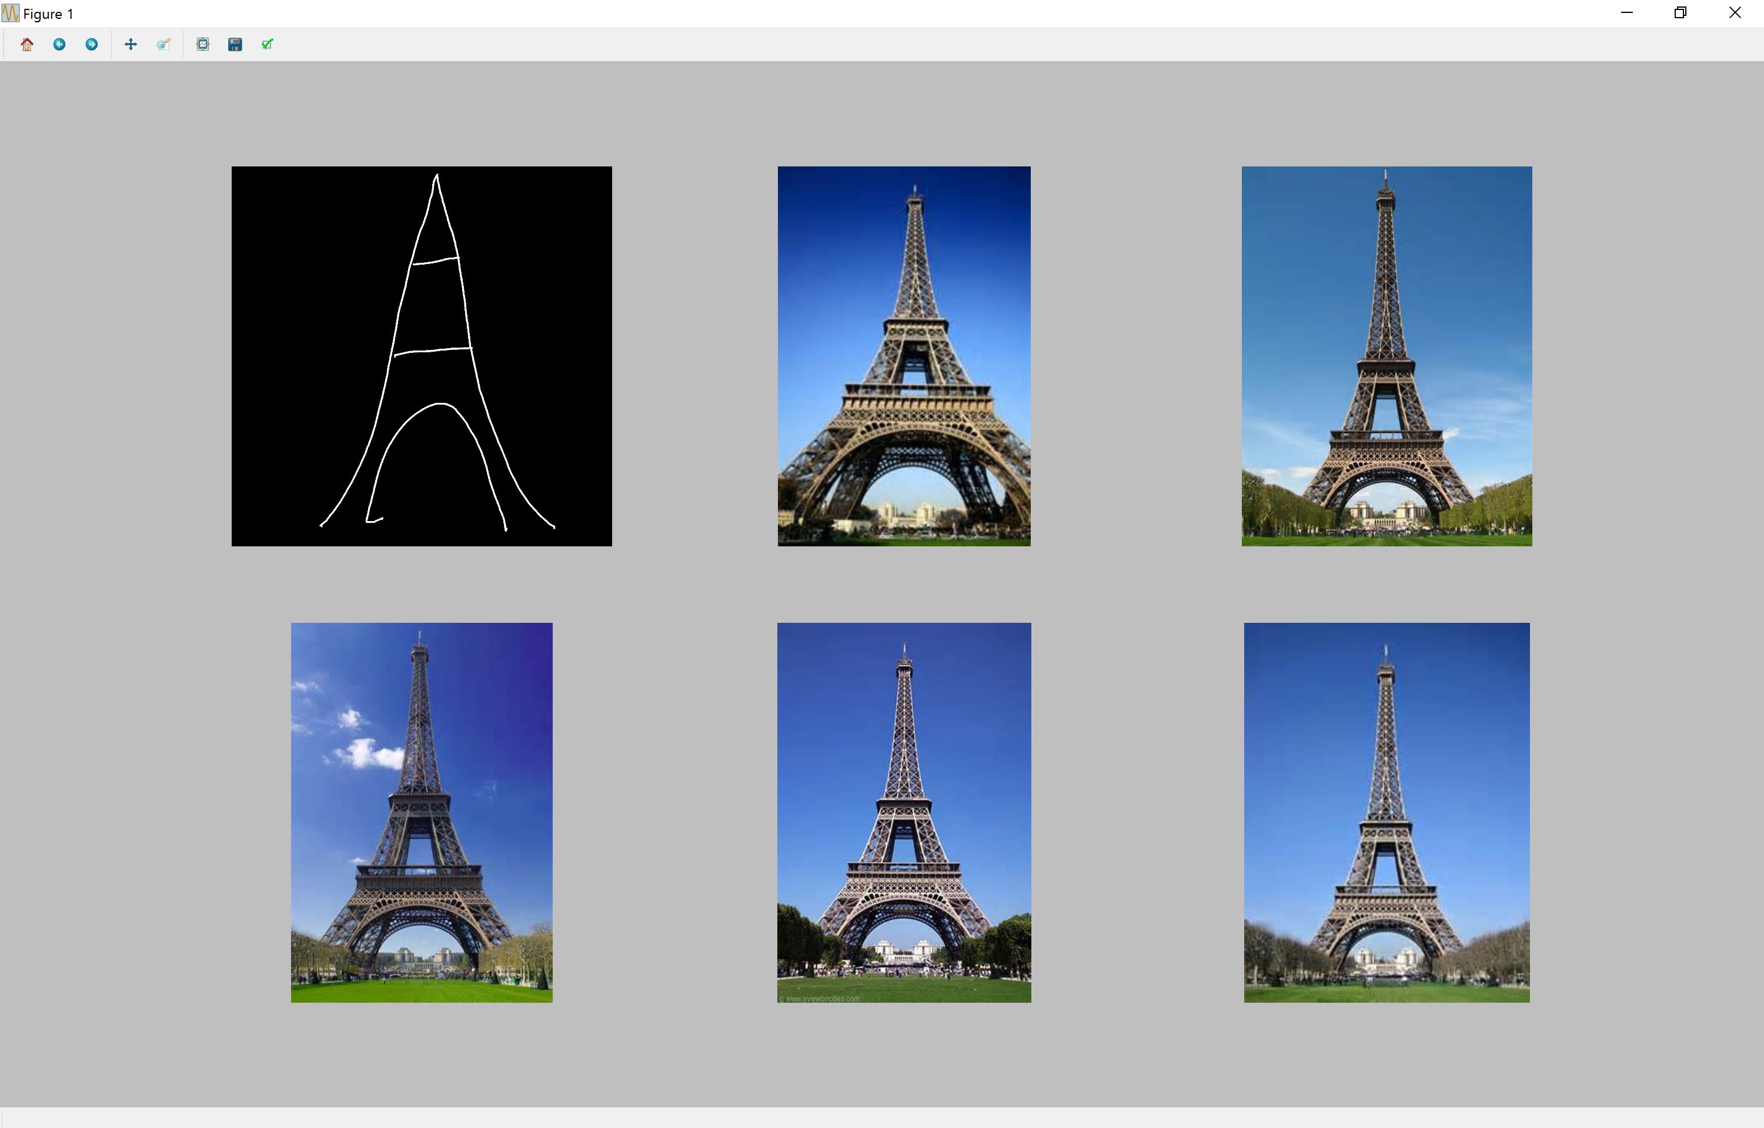Reset the view with the Home icon

(27, 45)
